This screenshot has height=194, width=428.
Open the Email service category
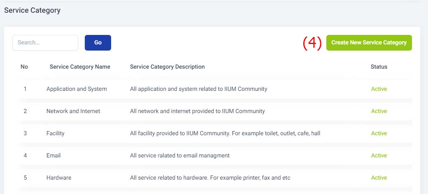pos(53,156)
